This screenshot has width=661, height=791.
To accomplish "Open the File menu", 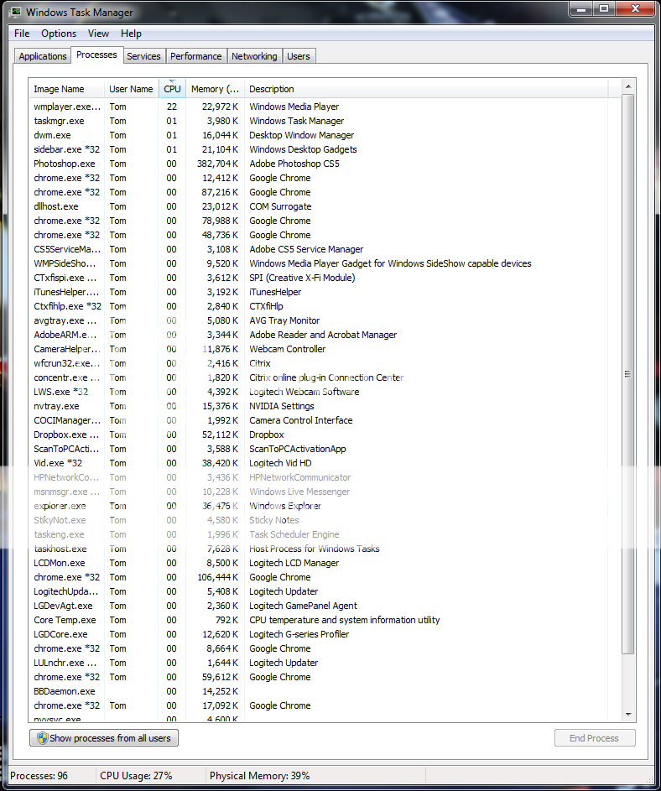I will pos(22,34).
